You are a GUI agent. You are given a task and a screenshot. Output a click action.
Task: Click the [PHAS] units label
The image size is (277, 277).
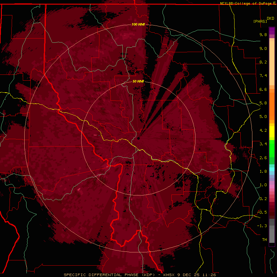click(260, 21)
